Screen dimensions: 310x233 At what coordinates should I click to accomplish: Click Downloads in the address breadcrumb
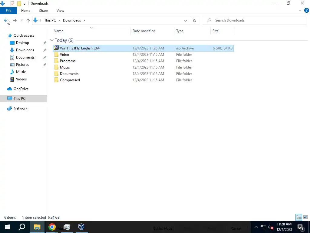72,20
